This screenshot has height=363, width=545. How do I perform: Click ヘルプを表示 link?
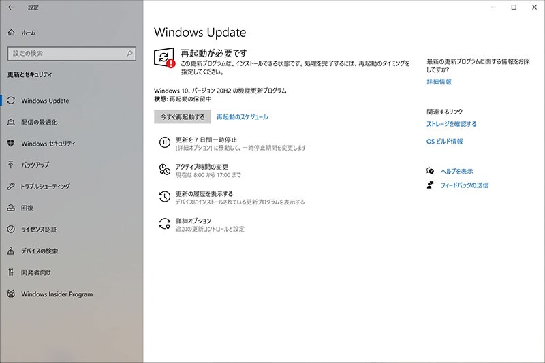click(x=456, y=171)
